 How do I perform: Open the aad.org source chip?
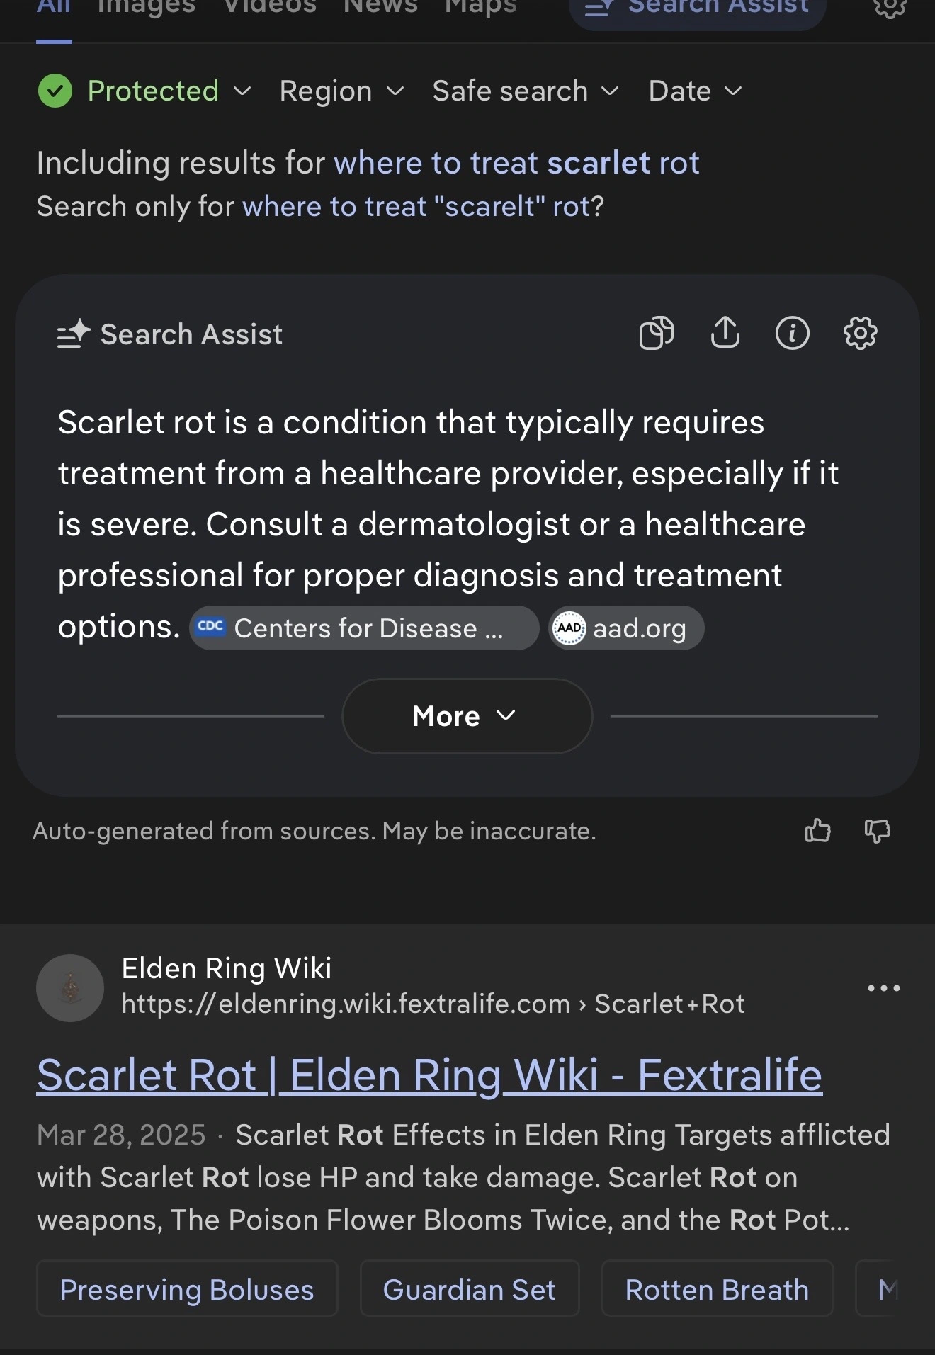(x=626, y=628)
